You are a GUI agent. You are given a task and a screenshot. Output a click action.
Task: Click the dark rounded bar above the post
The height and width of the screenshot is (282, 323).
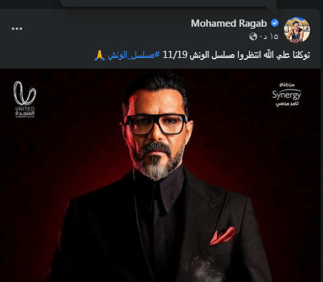coord(169,3)
